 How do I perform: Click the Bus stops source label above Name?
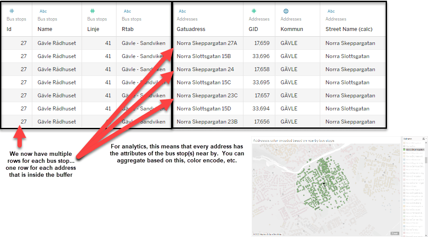[47, 19]
